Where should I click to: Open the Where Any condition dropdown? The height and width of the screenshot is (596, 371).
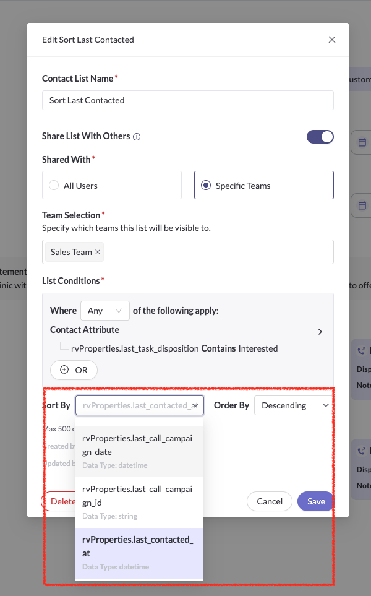(x=104, y=311)
